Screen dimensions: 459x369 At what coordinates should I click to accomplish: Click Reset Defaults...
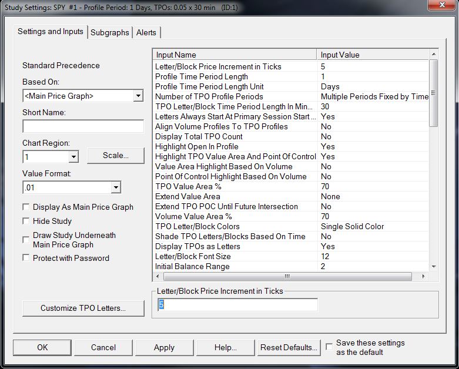coord(289,347)
